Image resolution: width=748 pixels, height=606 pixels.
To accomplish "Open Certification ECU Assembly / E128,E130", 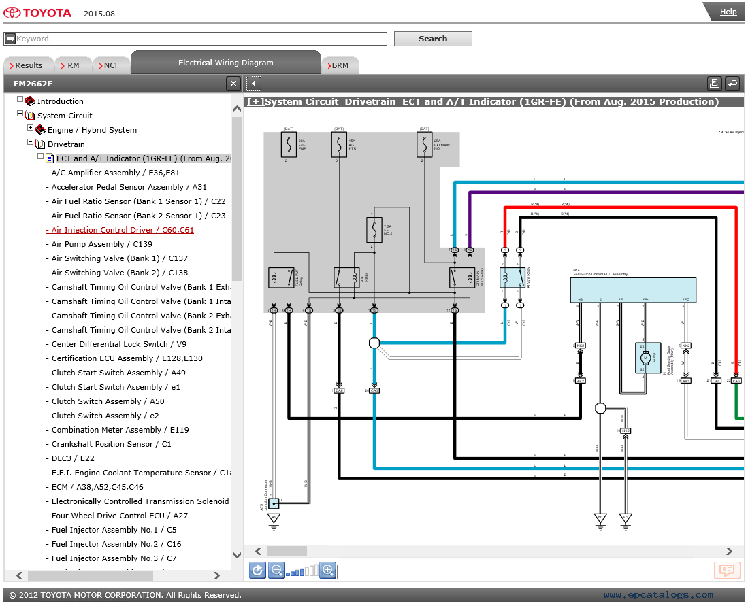I will click(x=124, y=358).
